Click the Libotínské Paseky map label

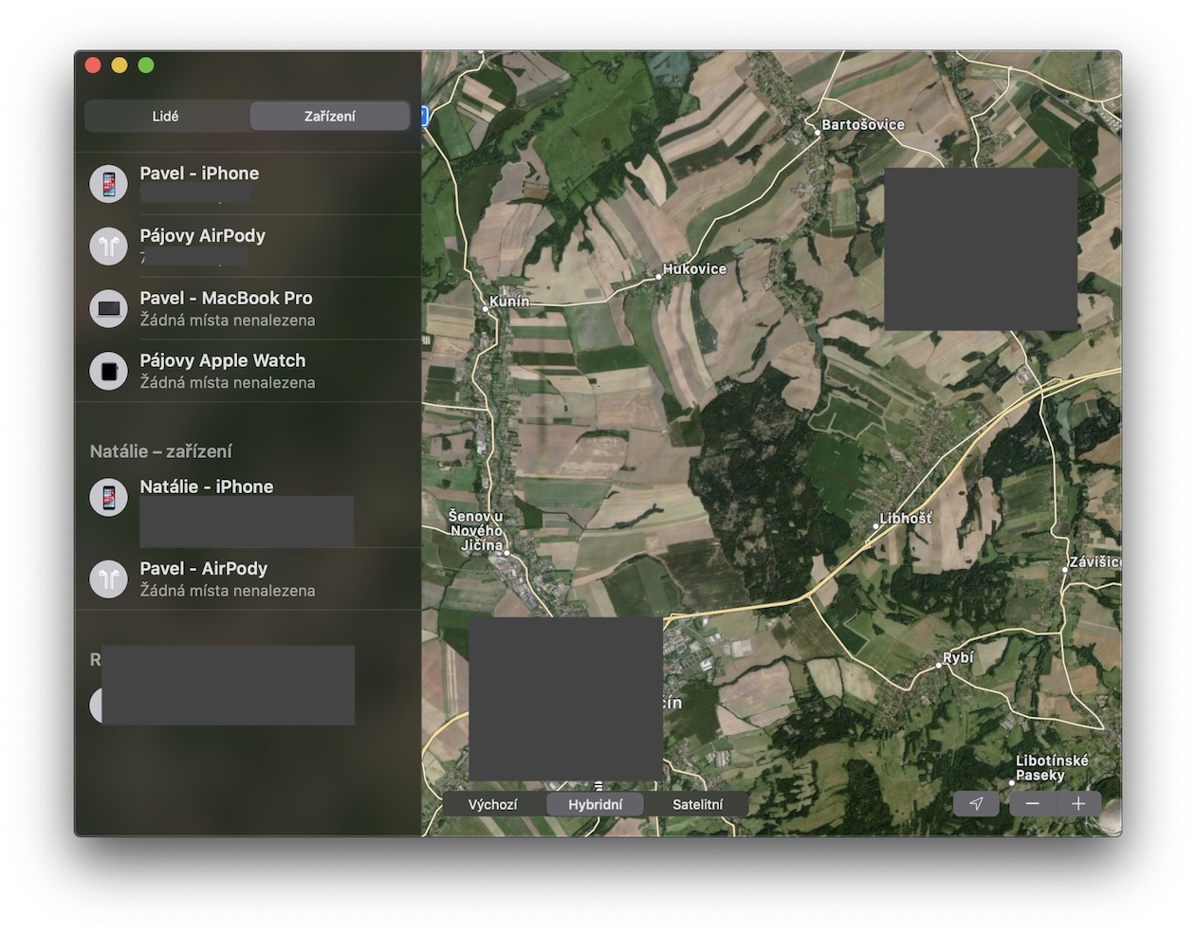coord(1052,768)
